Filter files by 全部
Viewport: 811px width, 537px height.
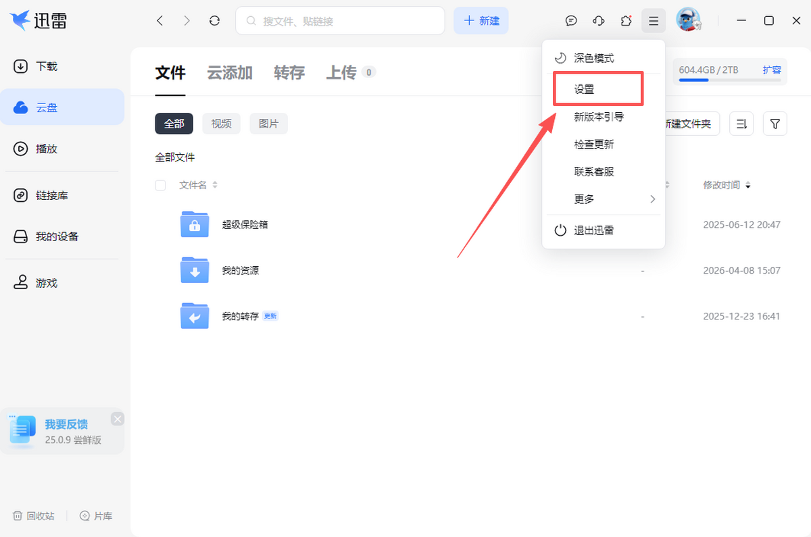point(174,124)
